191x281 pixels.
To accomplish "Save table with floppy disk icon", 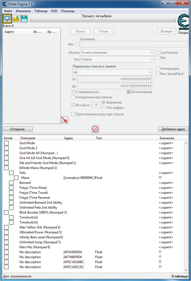I will tap(24, 19).
